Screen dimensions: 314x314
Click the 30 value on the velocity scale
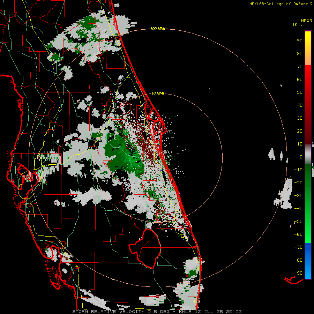[x=300, y=118]
